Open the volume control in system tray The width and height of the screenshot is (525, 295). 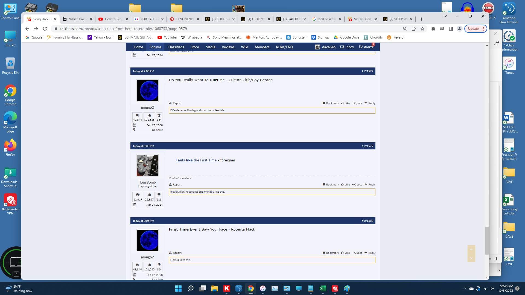coord(492,288)
